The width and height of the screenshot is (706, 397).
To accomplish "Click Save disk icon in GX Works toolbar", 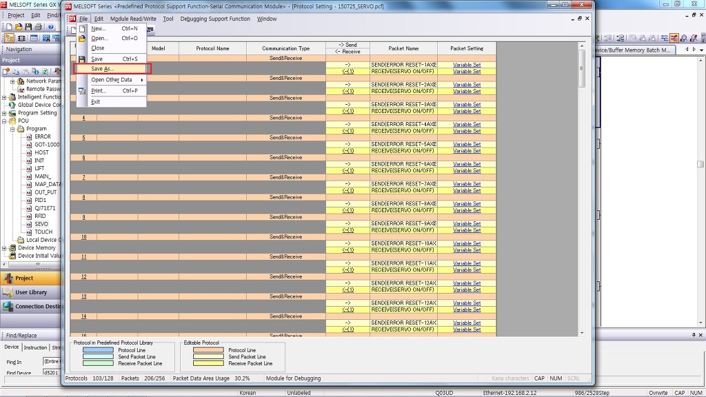I will [x=28, y=27].
